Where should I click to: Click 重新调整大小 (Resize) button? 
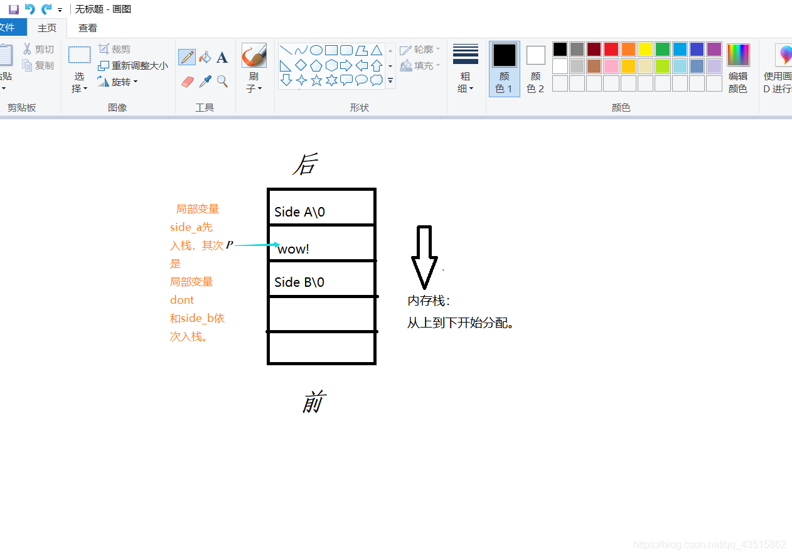point(133,65)
